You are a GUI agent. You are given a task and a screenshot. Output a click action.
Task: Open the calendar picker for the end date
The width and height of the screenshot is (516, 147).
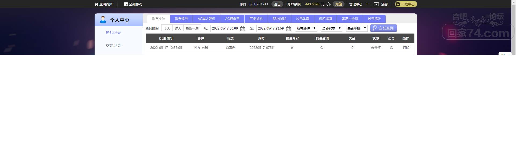288,28
